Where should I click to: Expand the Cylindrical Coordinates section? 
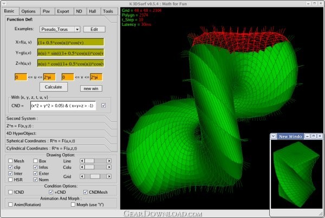(x=61, y=148)
